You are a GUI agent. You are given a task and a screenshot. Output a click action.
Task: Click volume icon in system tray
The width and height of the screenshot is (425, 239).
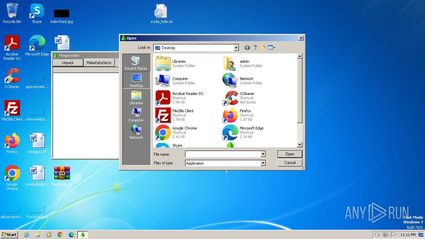[x=378, y=235]
